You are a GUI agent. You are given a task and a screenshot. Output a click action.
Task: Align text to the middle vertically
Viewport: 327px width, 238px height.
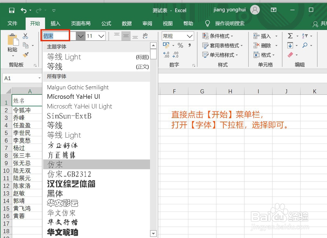[126, 36]
